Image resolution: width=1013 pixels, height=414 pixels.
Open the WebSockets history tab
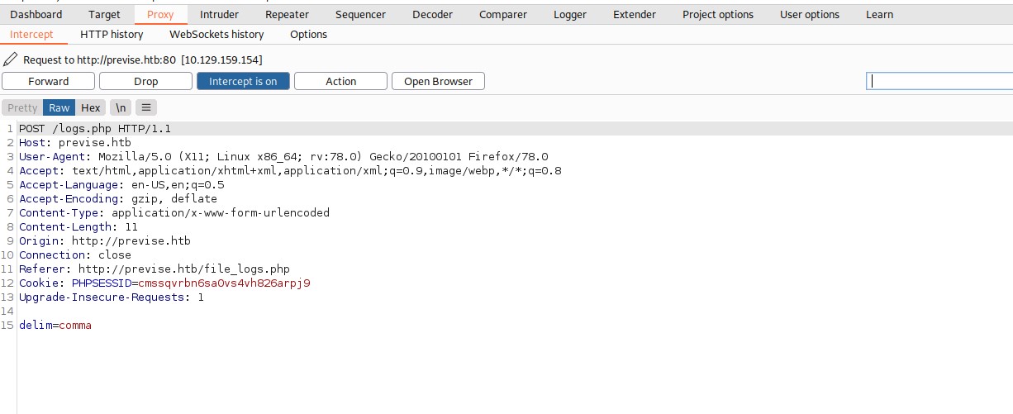216,34
